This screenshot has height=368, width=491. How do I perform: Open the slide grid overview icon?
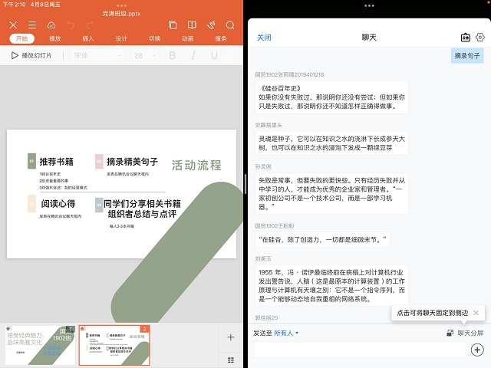click(x=231, y=360)
